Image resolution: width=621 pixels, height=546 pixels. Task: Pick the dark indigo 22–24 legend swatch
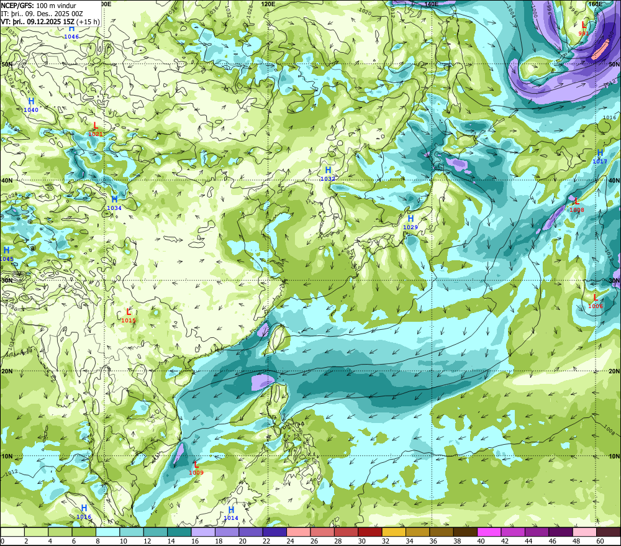(274, 532)
